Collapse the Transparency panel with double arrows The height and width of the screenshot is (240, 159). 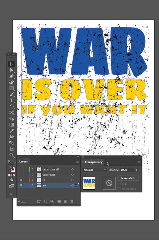(x=139, y=157)
